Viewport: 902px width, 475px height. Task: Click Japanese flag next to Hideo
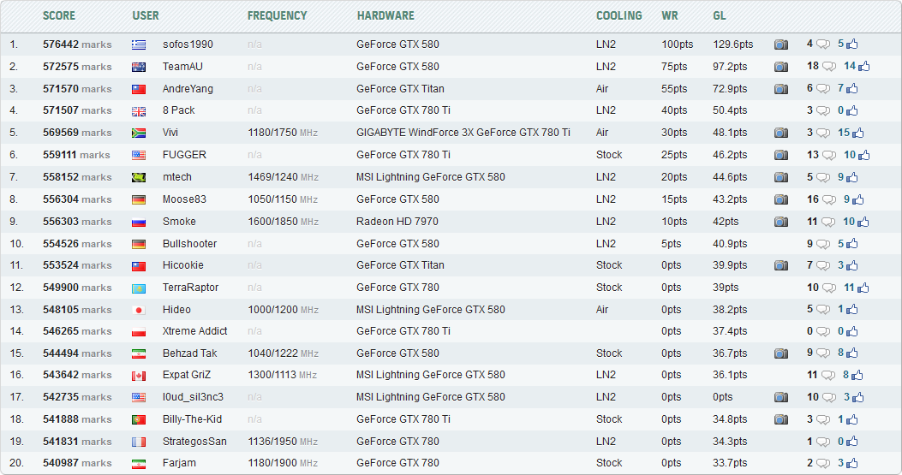click(139, 311)
